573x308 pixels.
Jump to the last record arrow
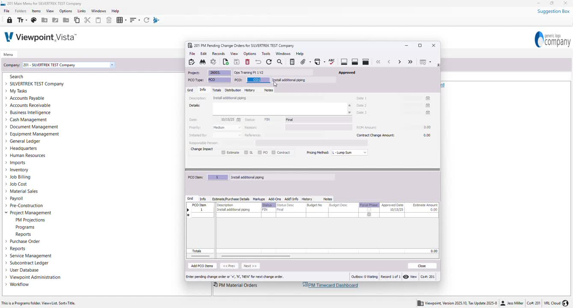click(x=410, y=62)
